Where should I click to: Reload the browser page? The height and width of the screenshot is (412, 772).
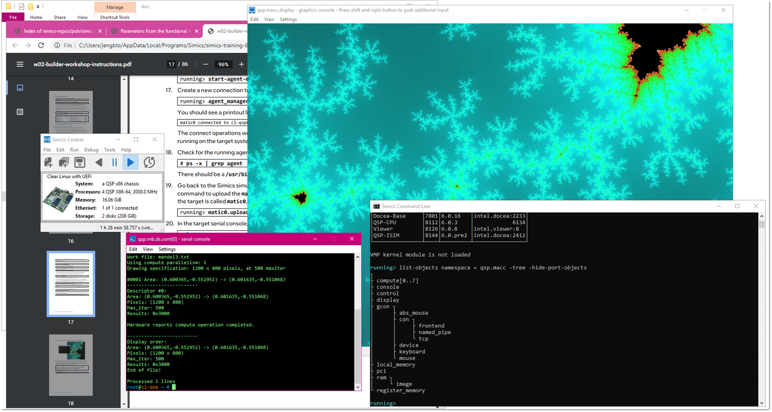(x=41, y=46)
